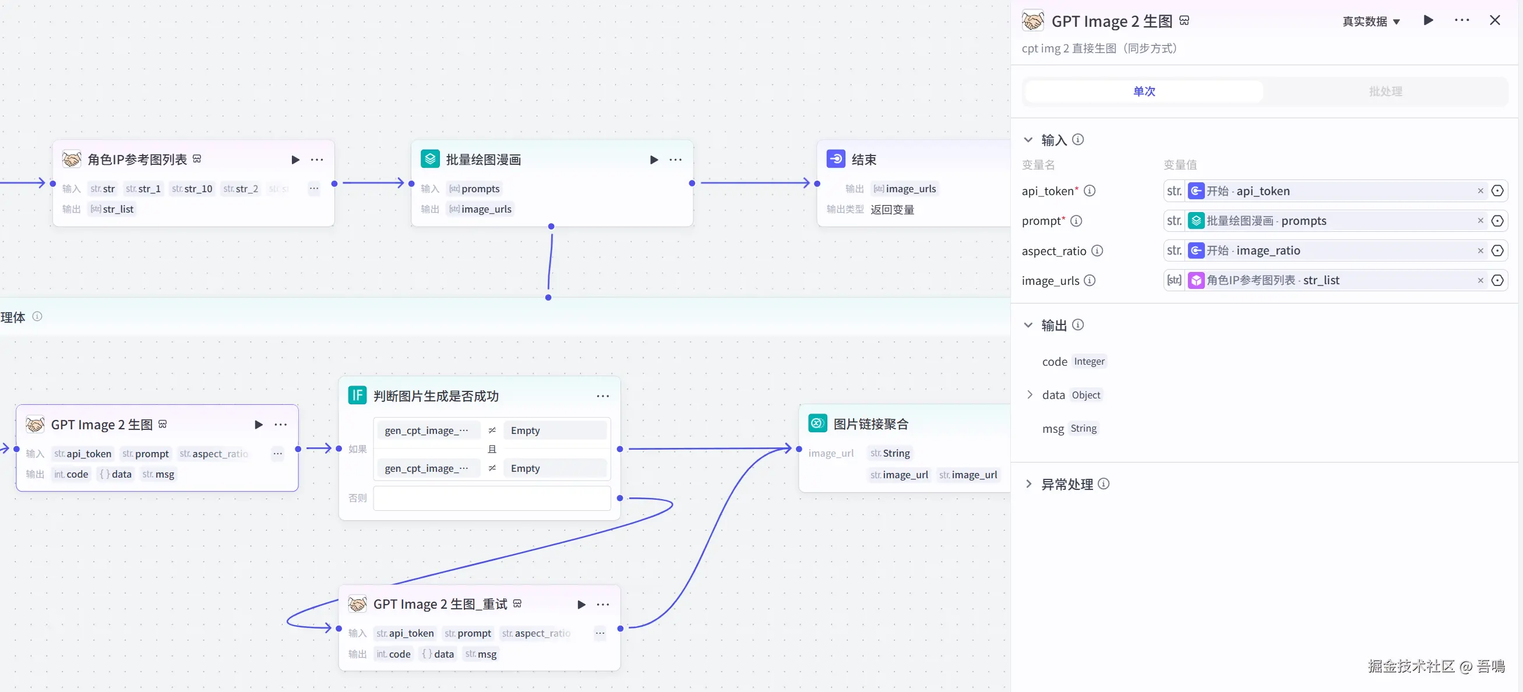The height and width of the screenshot is (692, 1523).
Task: Run the GPT Image 2 生图 canvas node
Action: pyautogui.click(x=258, y=424)
